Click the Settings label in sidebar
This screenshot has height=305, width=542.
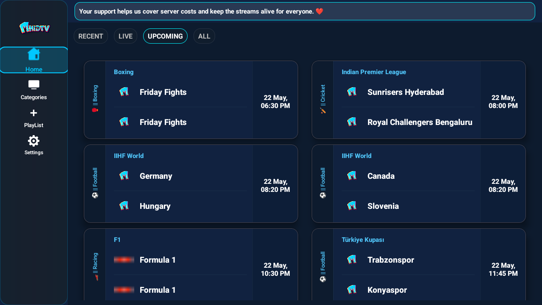pyautogui.click(x=34, y=152)
